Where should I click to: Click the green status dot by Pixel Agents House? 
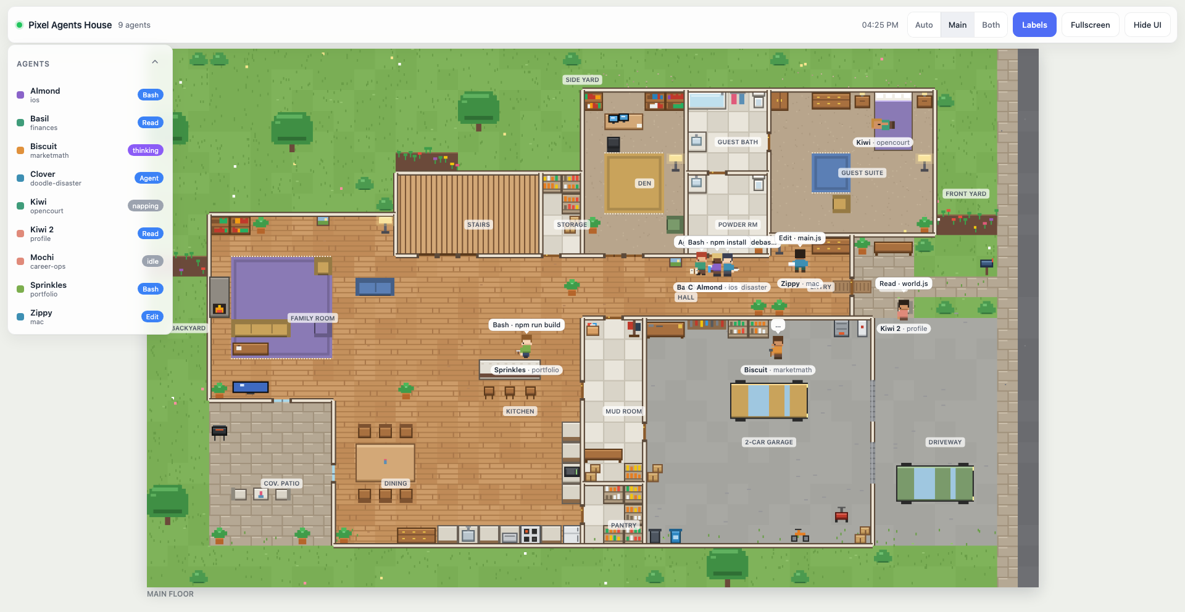[20, 25]
